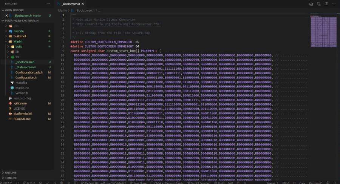Expand the build folder chevron
The image size is (340, 184).
[8, 46]
